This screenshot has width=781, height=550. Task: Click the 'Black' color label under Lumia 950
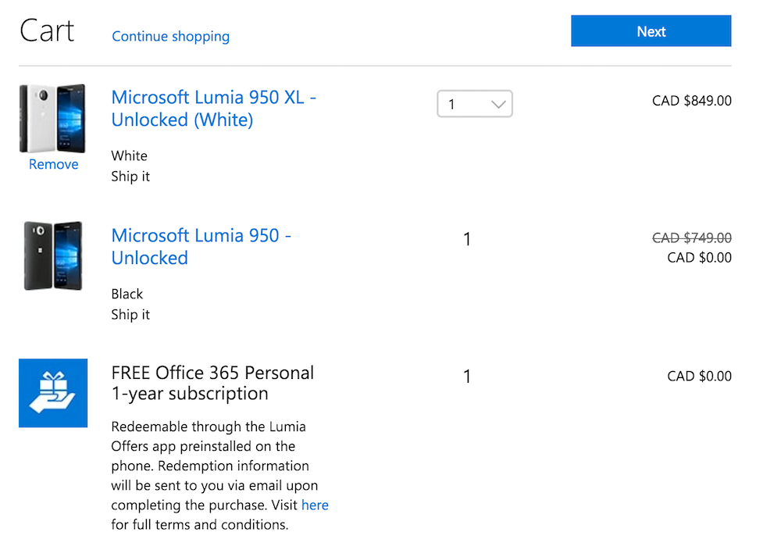[x=127, y=294]
